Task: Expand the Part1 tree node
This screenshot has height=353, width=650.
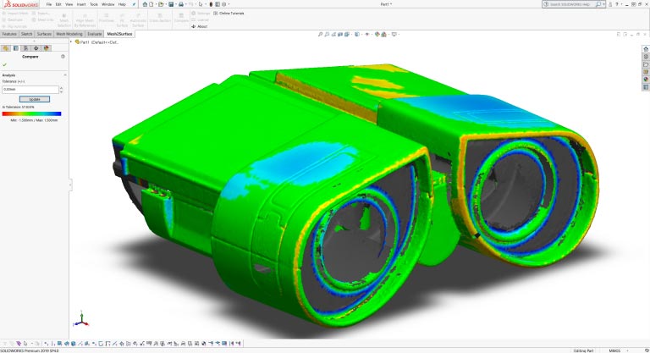Action: click(73, 41)
